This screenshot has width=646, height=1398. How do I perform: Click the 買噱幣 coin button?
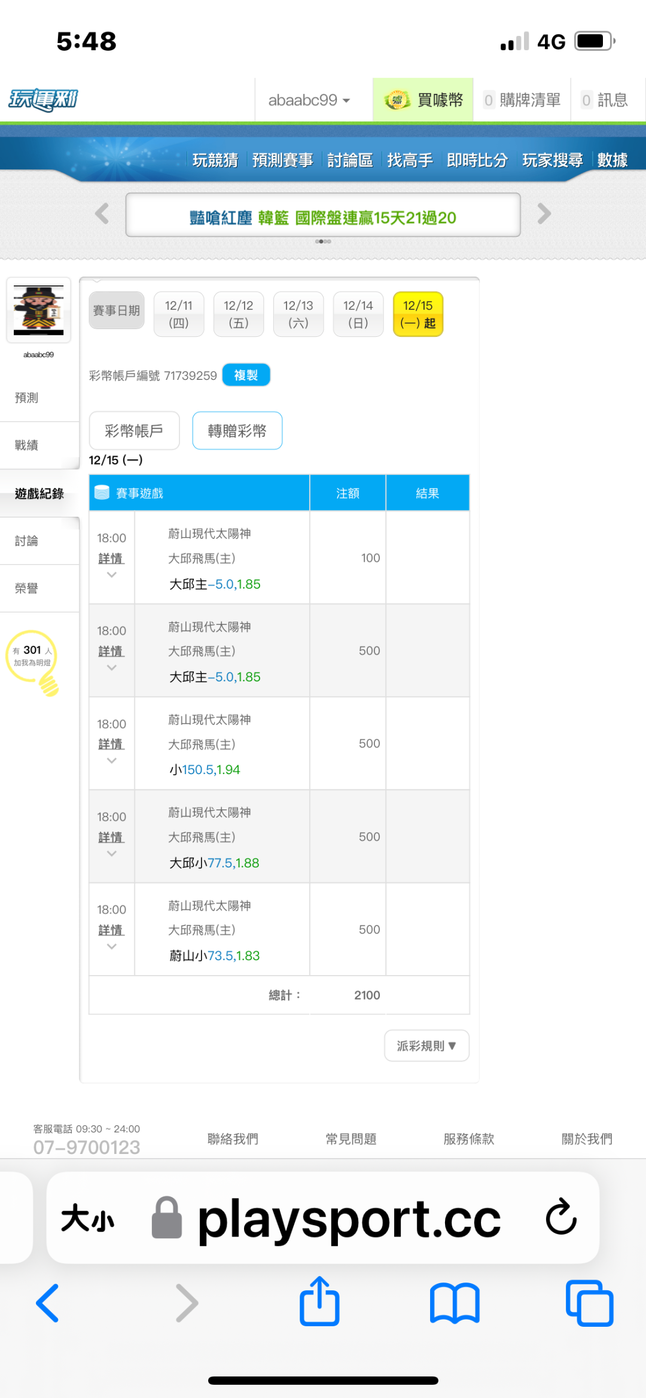pyautogui.click(x=423, y=100)
